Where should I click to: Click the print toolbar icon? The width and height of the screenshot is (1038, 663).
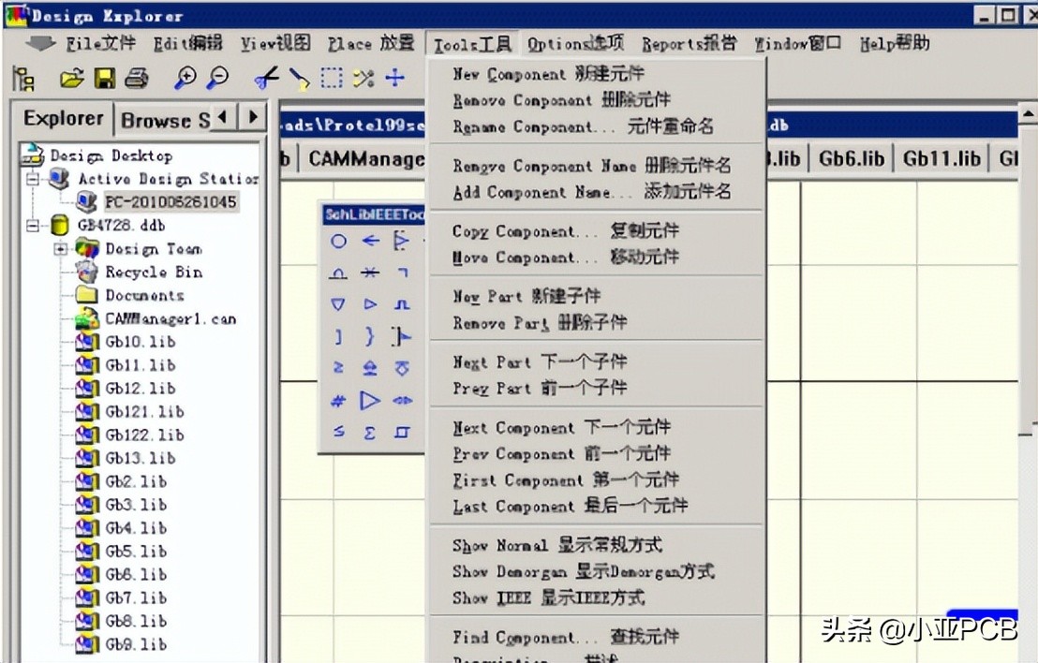(137, 78)
